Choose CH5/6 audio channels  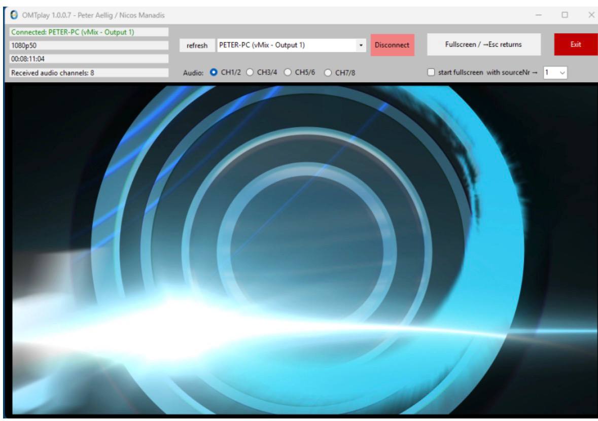pos(287,73)
